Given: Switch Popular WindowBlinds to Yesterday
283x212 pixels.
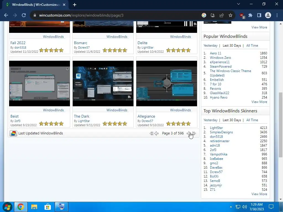Looking at the screenshot, I should [x=210, y=46].
